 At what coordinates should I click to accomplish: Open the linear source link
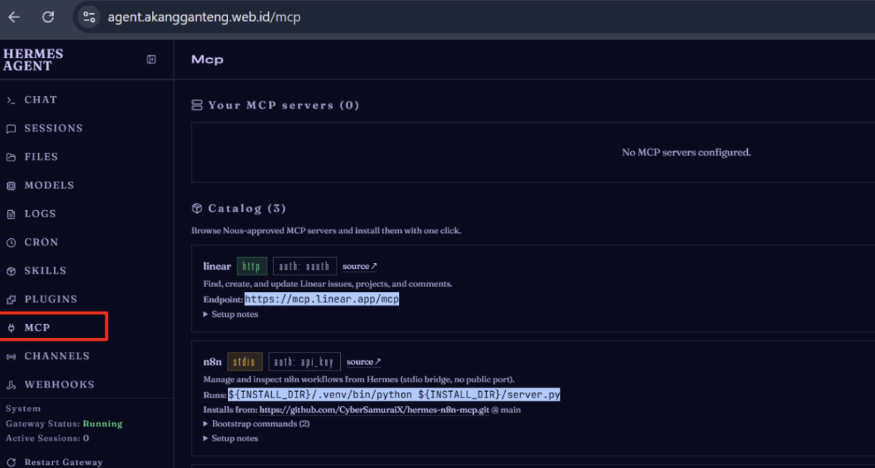[360, 267]
